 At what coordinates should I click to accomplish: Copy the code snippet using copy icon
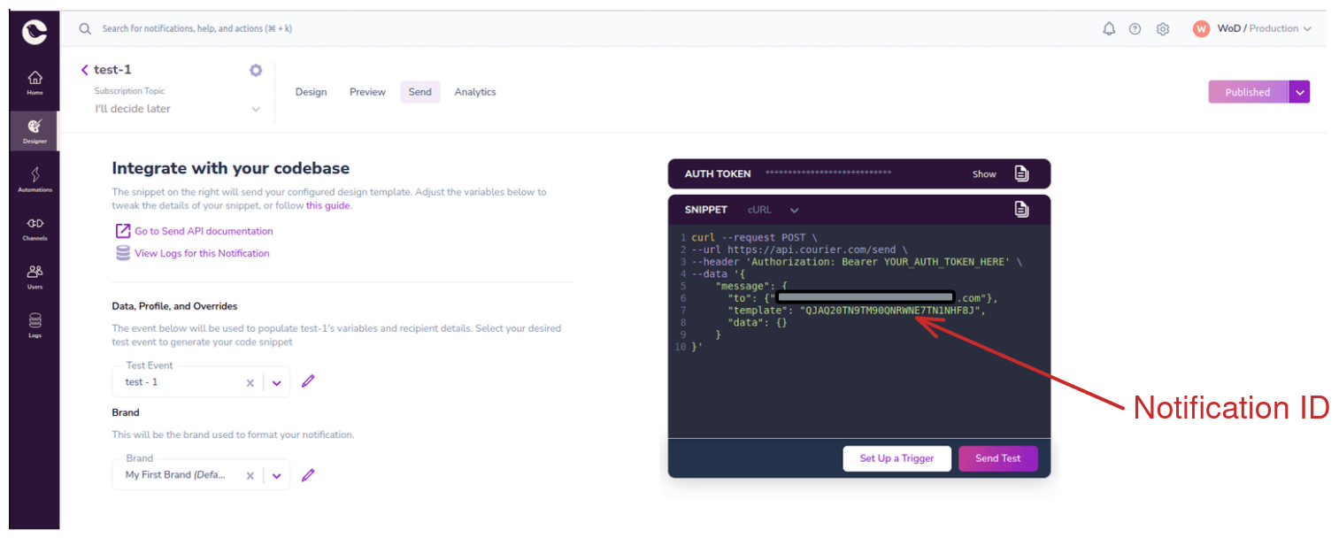(1021, 210)
